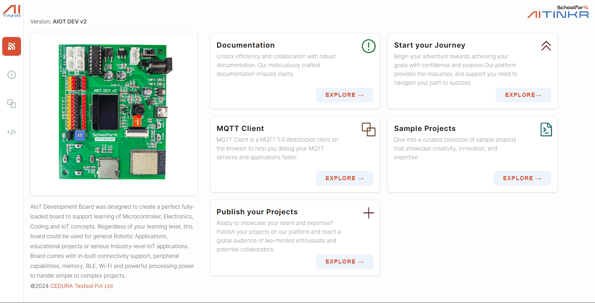Click the SchoolForAI AITINKR logo at top right

(x=558, y=12)
